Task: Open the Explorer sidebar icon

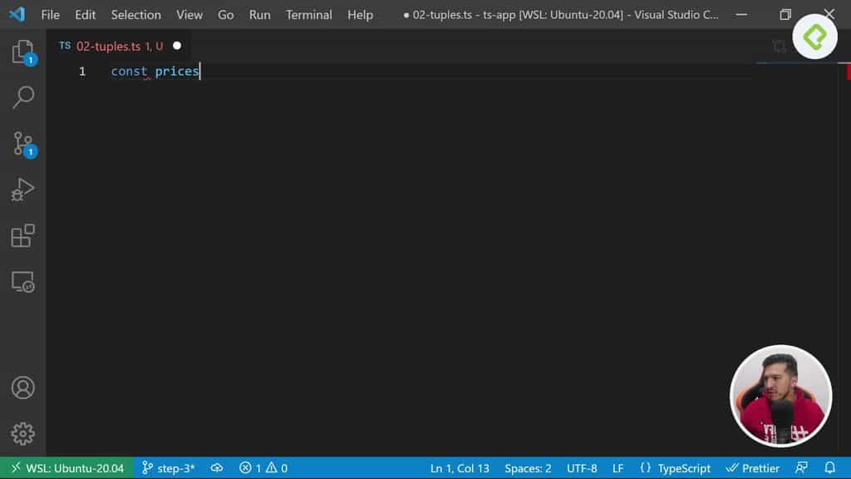Action: 22,51
